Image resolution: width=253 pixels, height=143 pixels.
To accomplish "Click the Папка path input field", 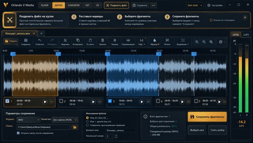I will pyautogui.click(x=43, y=127).
